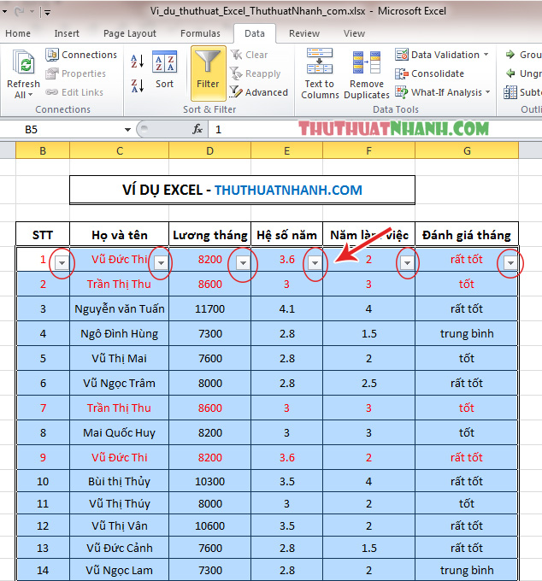Viewport: 542px width, 581px height.
Task: Click the Edit Links icon
Action: point(52,92)
